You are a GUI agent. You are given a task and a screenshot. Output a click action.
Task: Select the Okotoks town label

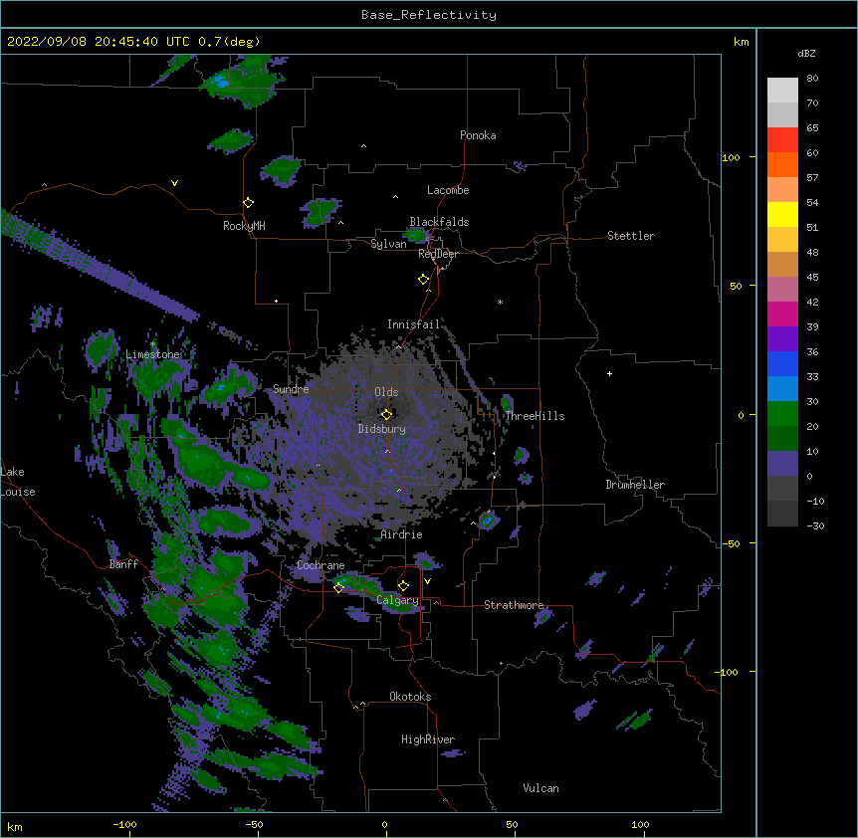[410, 697]
